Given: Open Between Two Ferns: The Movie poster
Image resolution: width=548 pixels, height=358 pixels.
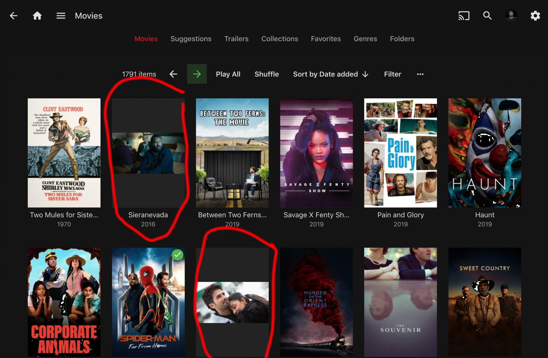Looking at the screenshot, I should coord(232,153).
